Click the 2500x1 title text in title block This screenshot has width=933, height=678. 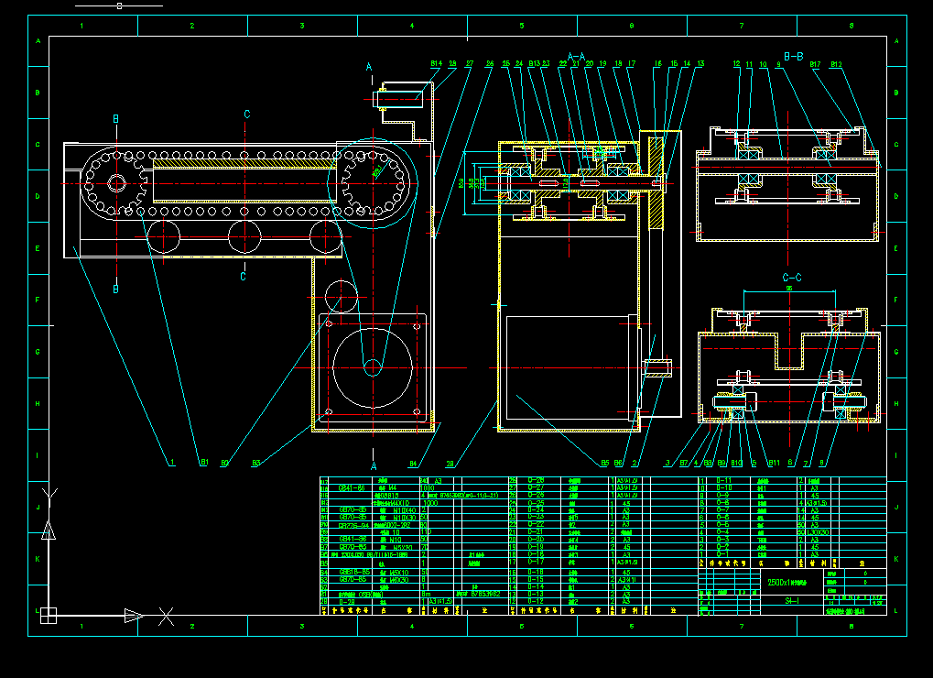(787, 582)
